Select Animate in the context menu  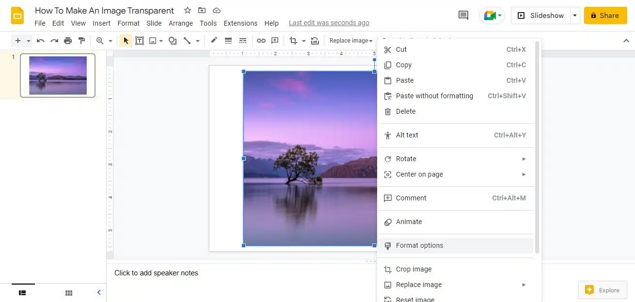(x=456, y=222)
